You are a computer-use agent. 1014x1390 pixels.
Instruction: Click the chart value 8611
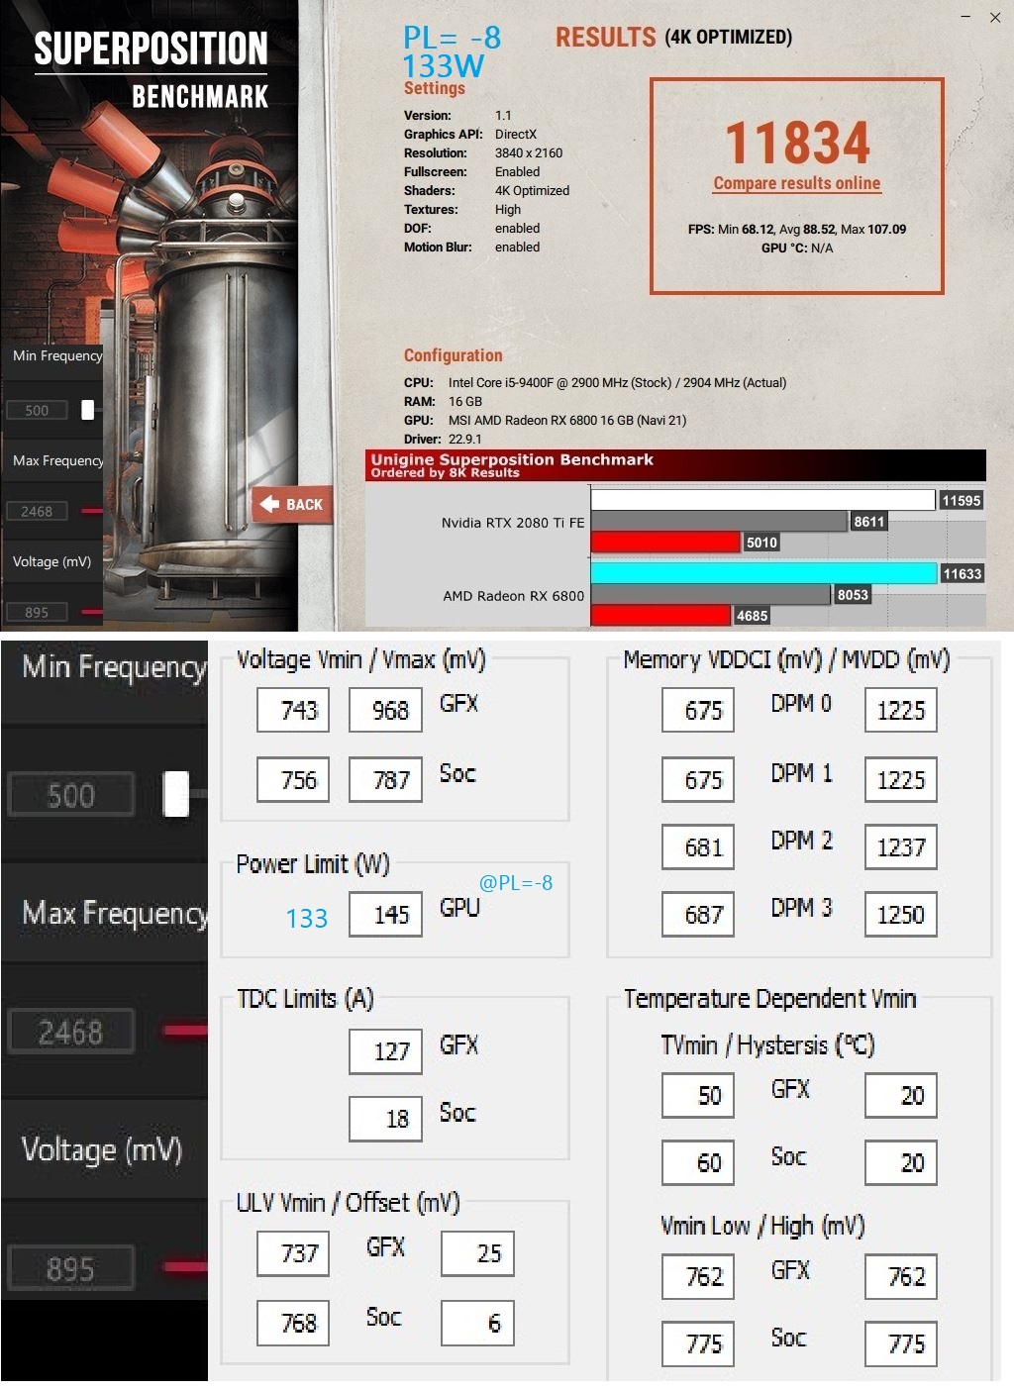(868, 522)
